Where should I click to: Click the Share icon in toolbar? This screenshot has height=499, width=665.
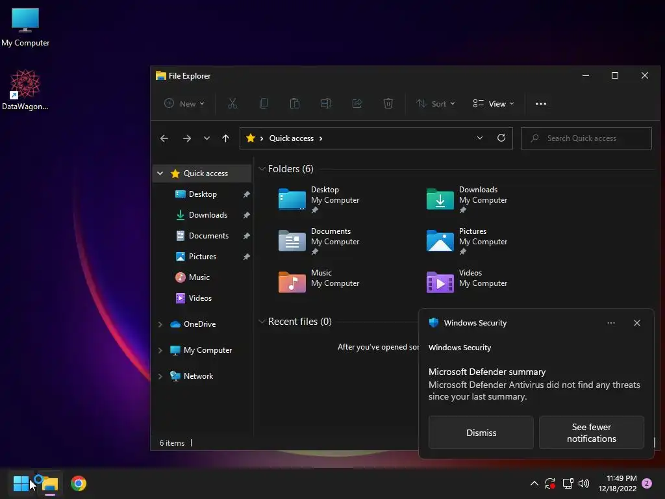(x=357, y=103)
